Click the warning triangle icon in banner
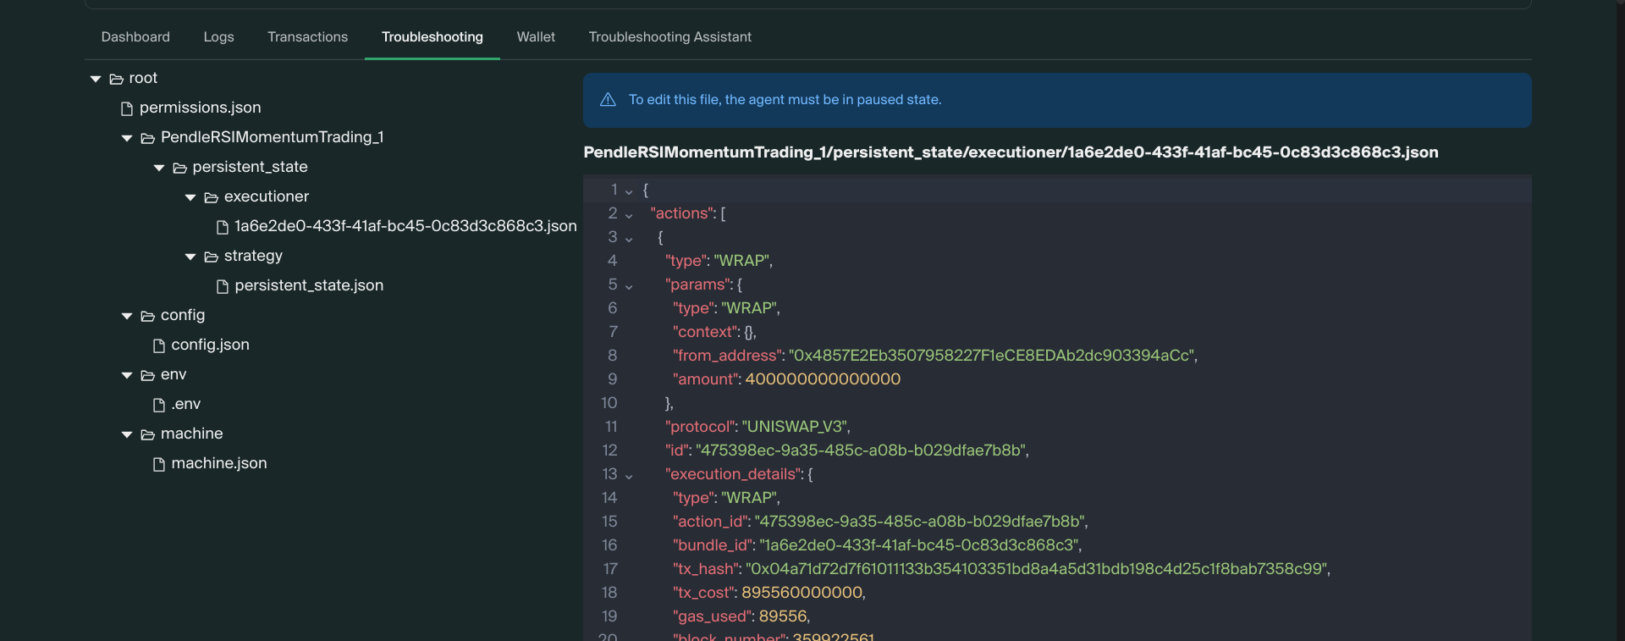This screenshot has width=1625, height=641. pyautogui.click(x=608, y=100)
